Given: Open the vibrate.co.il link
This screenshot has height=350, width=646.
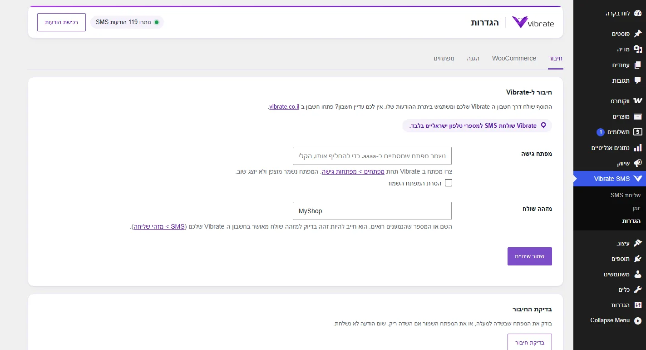Looking at the screenshot, I should coord(284,106).
